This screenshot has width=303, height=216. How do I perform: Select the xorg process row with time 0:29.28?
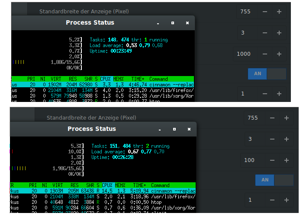[x=103, y=96]
